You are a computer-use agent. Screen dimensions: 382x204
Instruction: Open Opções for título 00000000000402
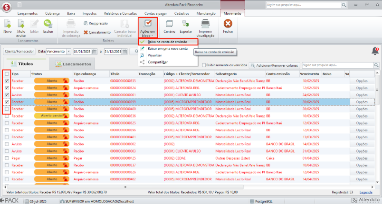tap(362, 179)
